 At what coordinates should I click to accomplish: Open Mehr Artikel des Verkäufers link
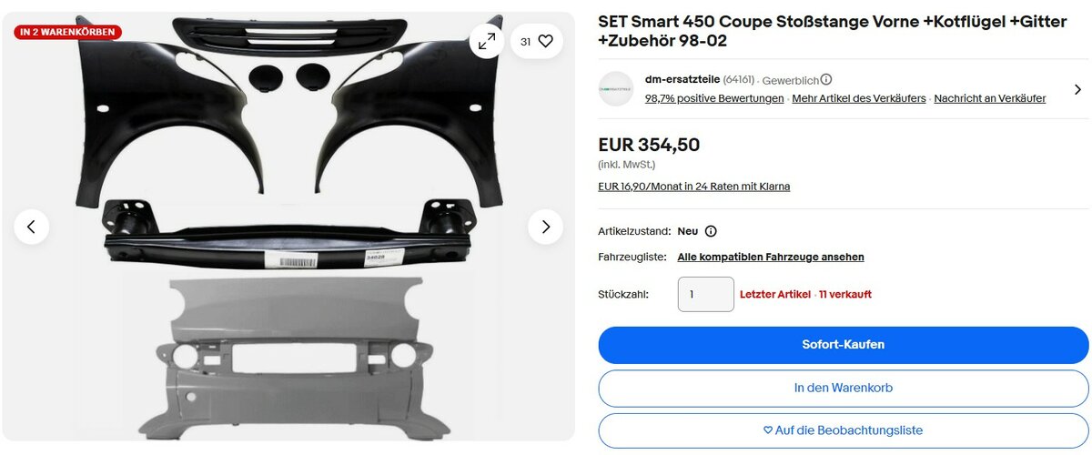coord(859,98)
